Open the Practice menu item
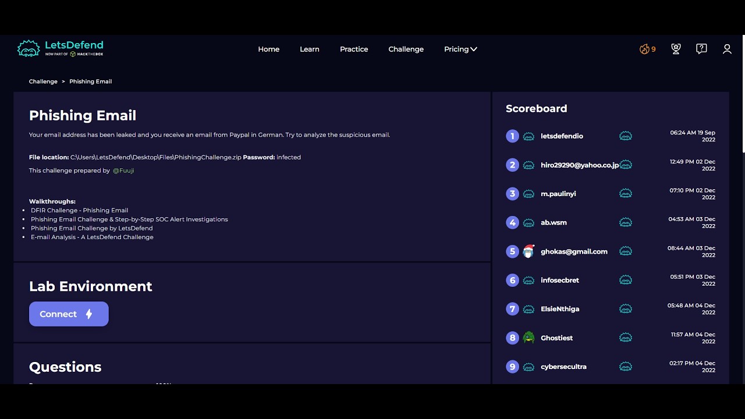This screenshot has width=745, height=419. pyautogui.click(x=354, y=49)
